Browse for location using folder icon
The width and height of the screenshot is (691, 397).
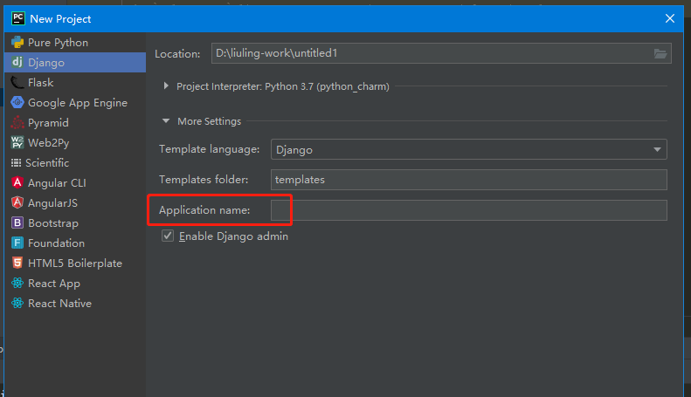click(x=660, y=54)
